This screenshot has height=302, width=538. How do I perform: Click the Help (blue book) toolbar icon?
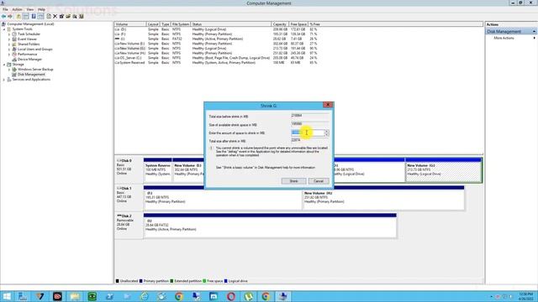point(34,17)
